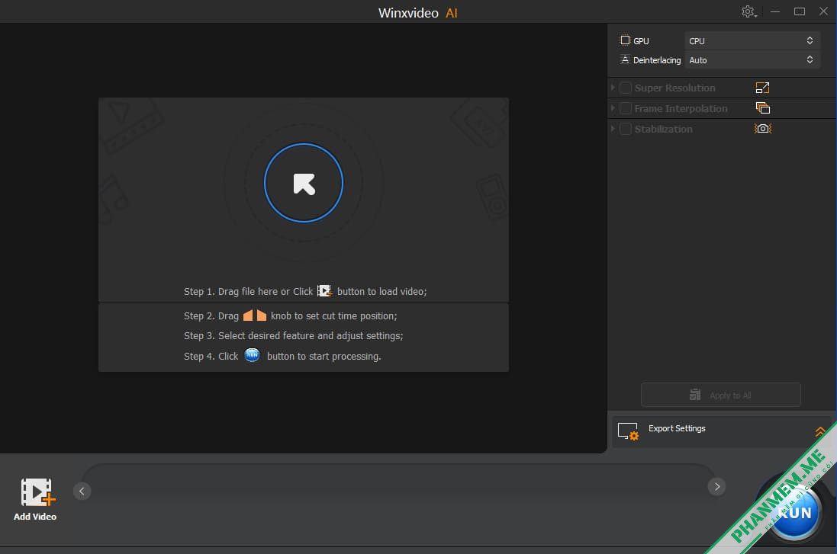Click the Frame Interpolation label

pos(681,109)
